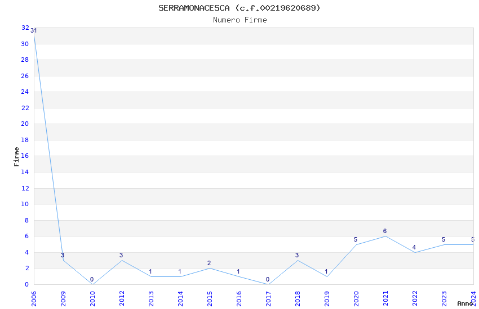This screenshot has height=309, width=479.
Task: Click the data point label 31 for 2006
Action: [34, 30]
